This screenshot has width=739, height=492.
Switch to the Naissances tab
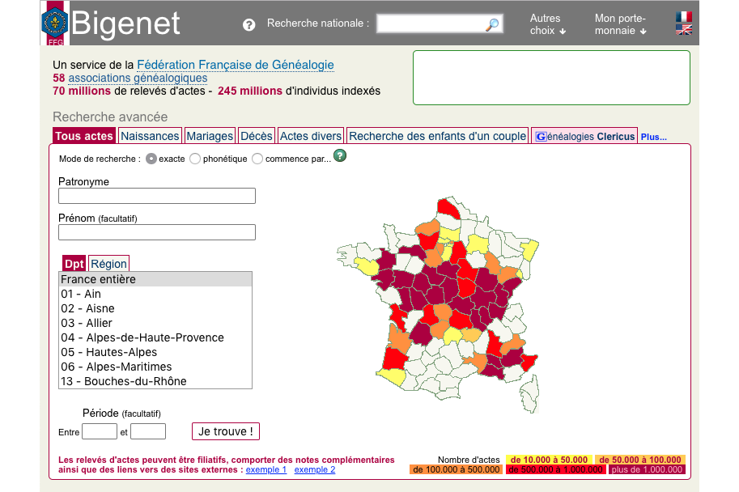(150, 136)
